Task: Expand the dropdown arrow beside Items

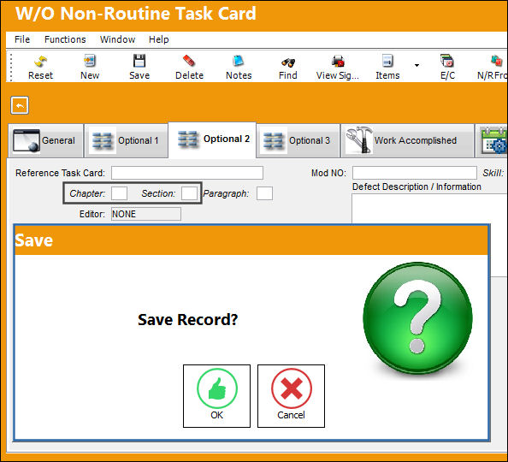Action: tap(417, 66)
